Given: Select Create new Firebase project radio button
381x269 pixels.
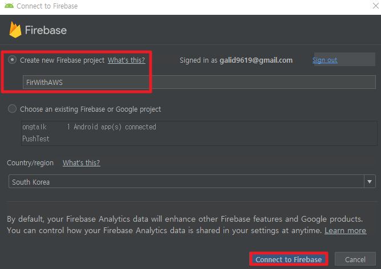Looking at the screenshot, I should [x=12, y=60].
